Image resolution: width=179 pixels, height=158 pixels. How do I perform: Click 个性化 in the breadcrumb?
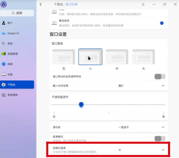click(x=58, y=5)
